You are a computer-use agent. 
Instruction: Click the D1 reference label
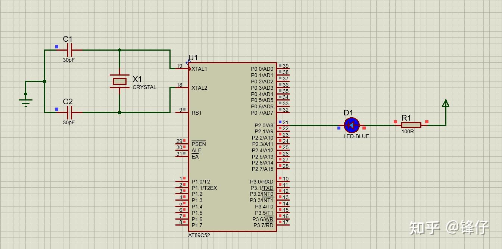point(348,113)
